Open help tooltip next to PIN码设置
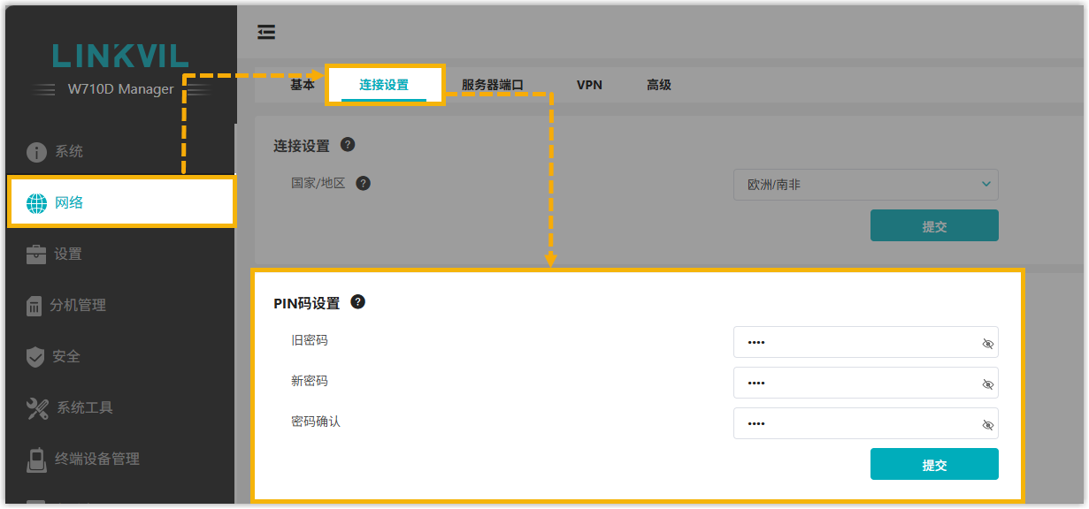Viewport: 1089px width, 509px height. pos(357,302)
